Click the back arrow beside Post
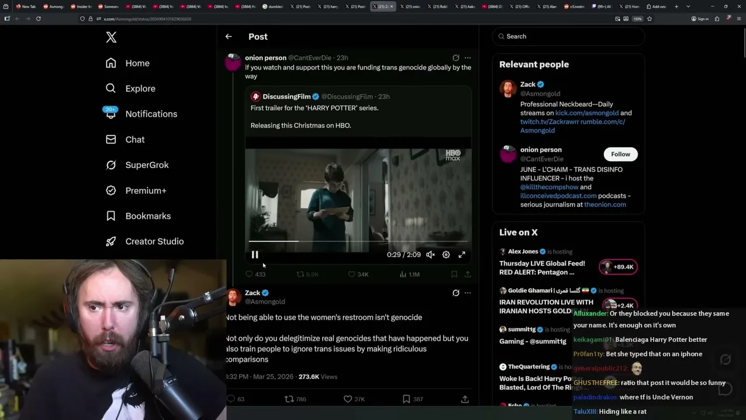Viewport: 746px width, 420px height. point(228,36)
